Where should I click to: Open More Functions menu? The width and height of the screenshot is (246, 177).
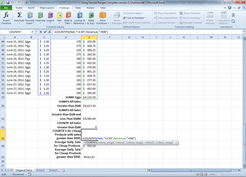pos(103,18)
